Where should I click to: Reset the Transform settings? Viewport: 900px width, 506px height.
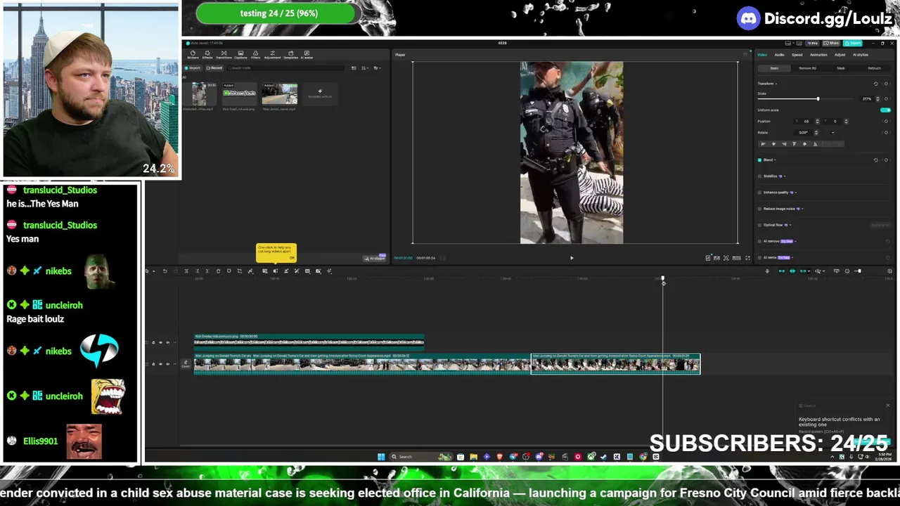point(875,84)
